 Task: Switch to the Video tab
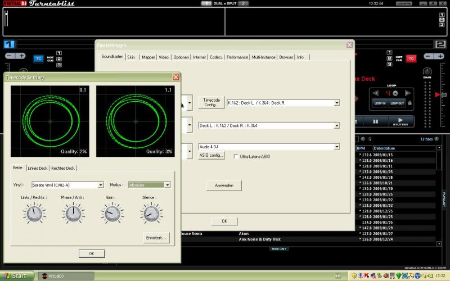coord(164,57)
